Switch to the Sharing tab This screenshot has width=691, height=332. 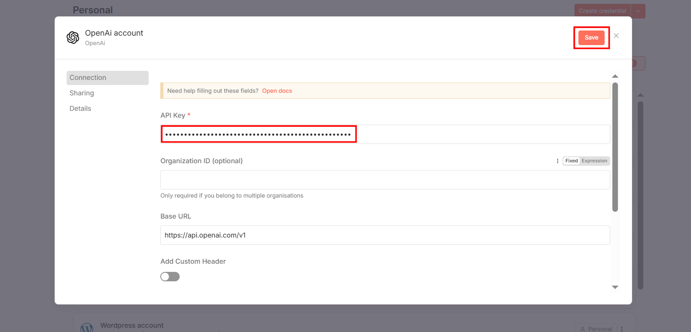[82, 93]
